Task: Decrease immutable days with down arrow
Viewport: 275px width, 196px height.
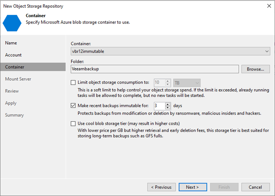Action: 168,108
